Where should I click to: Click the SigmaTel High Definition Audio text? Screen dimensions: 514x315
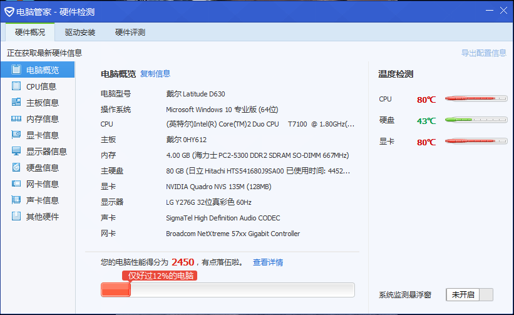pyautogui.click(x=223, y=218)
